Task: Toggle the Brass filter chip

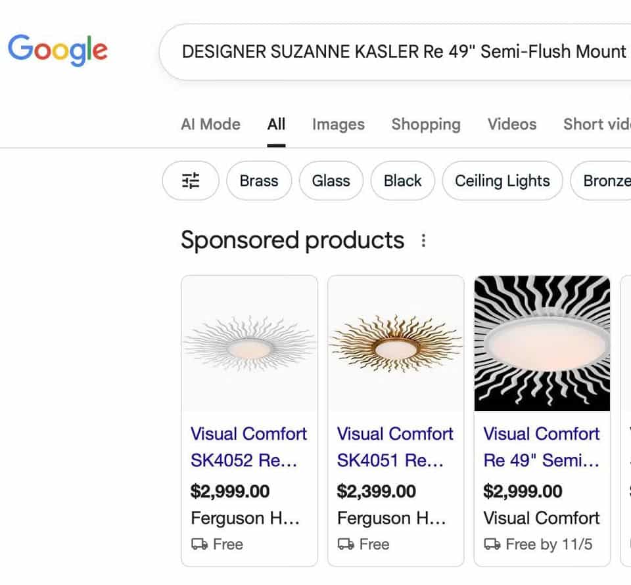Action: click(x=259, y=181)
